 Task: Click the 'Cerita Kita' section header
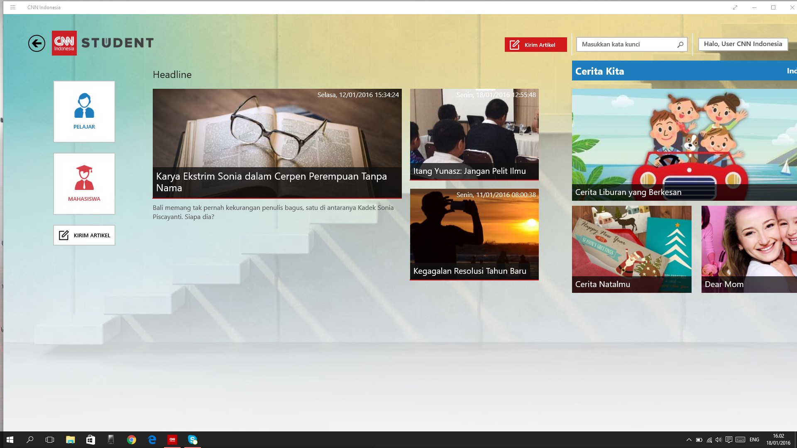point(599,71)
